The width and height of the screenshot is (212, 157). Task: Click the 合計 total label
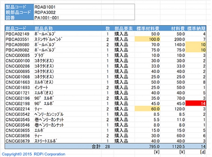point(96,146)
